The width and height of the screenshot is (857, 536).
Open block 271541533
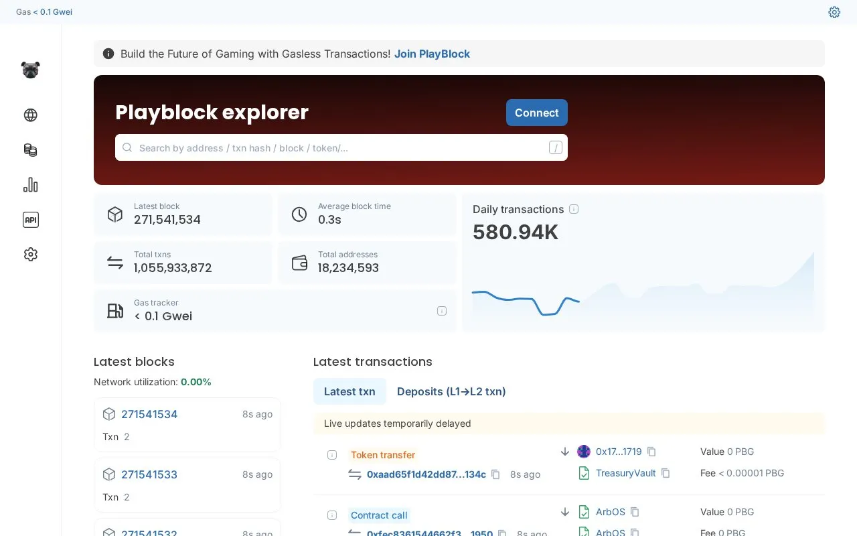click(149, 474)
